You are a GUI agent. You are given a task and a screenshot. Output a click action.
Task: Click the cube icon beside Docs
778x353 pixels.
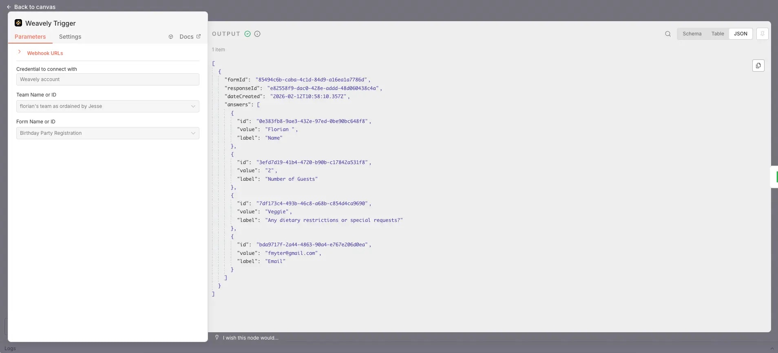point(171,37)
